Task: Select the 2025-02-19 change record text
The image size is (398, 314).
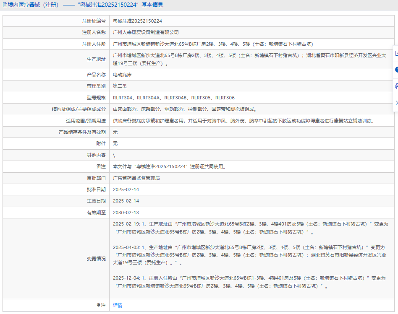Action: click(251, 228)
